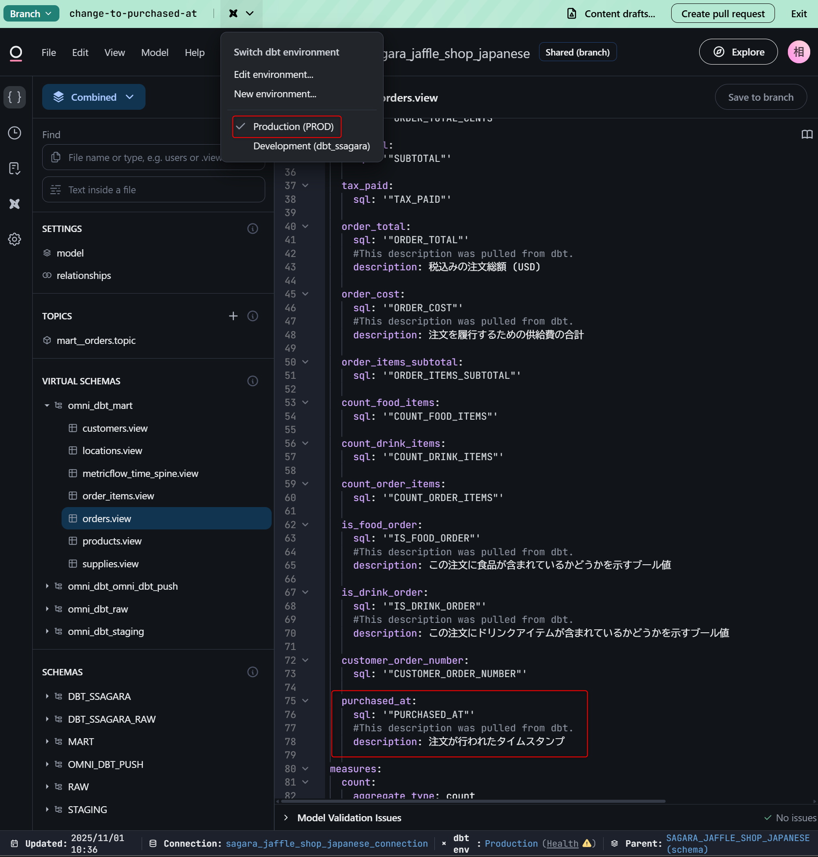Choose Edit environment... from the menu
The height and width of the screenshot is (857, 818).
pyautogui.click(x=273, y=74)
